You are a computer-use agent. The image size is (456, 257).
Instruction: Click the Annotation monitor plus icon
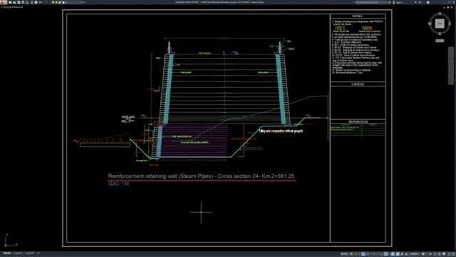[x=430, y=254]
